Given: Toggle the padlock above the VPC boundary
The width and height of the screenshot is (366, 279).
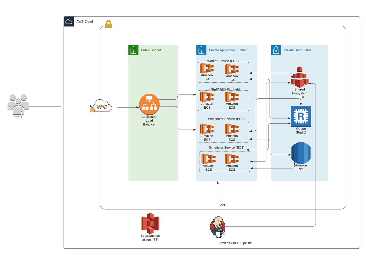Looking at the screenshot, I should pyautogui.click(x=108, y=24).
